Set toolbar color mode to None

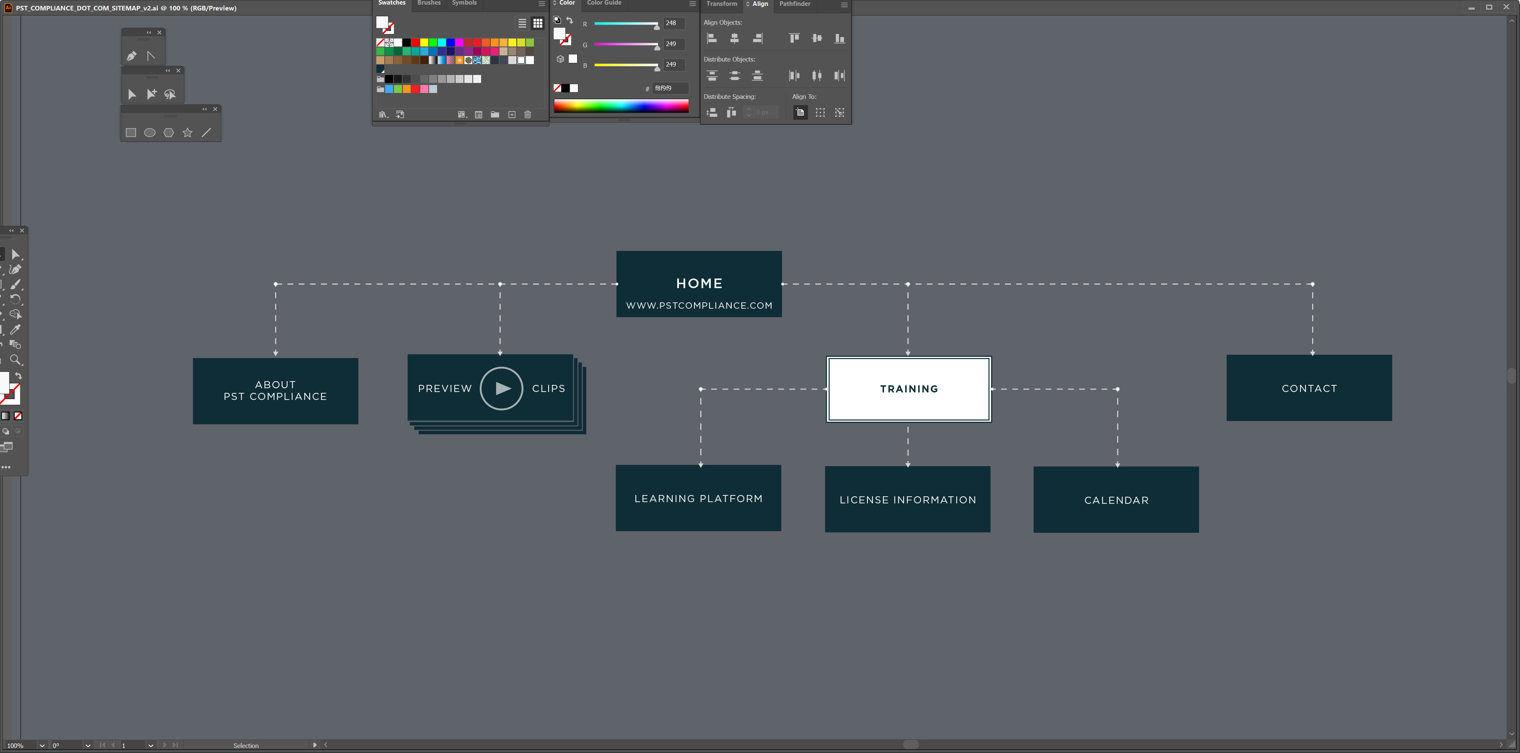[x=18, y=416]
